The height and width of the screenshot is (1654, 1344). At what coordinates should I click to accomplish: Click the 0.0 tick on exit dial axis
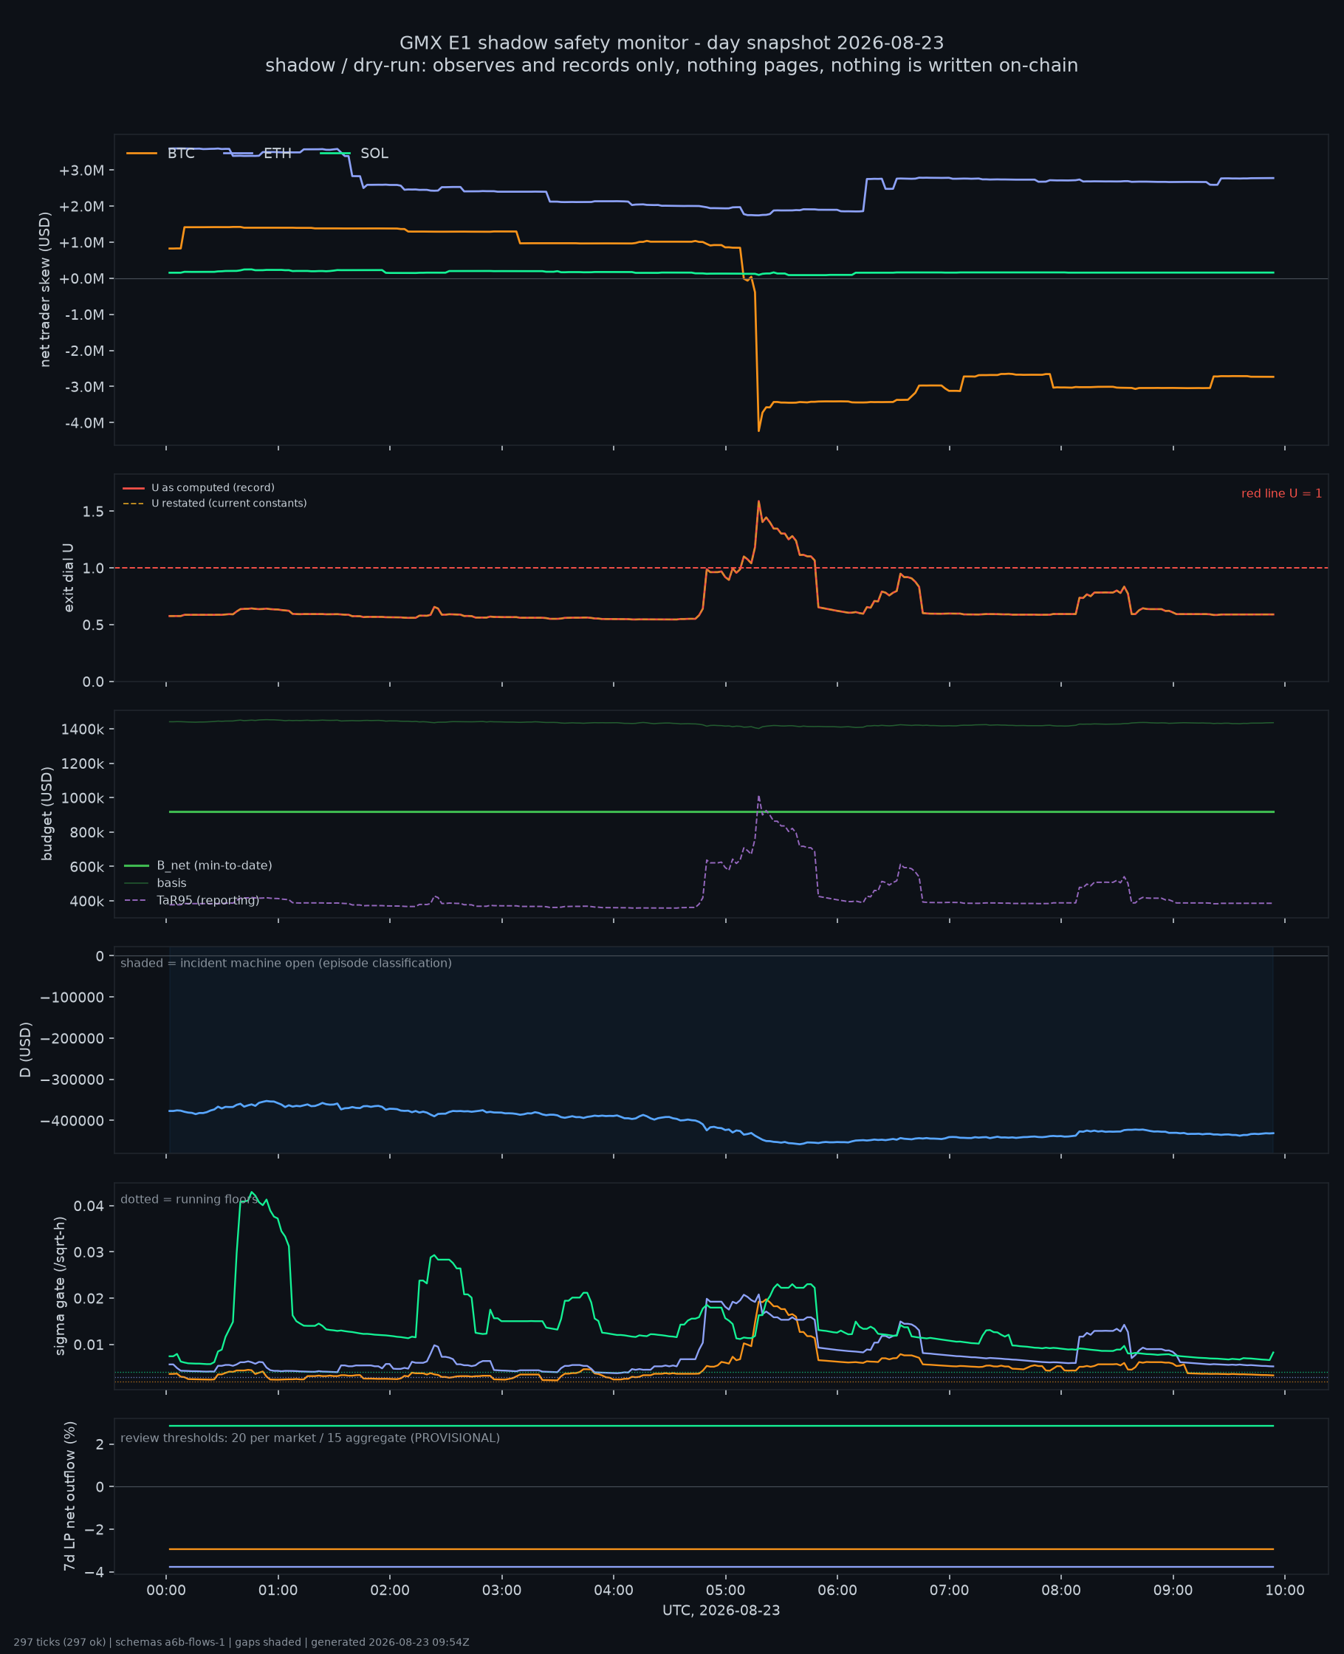click(94, 682)
